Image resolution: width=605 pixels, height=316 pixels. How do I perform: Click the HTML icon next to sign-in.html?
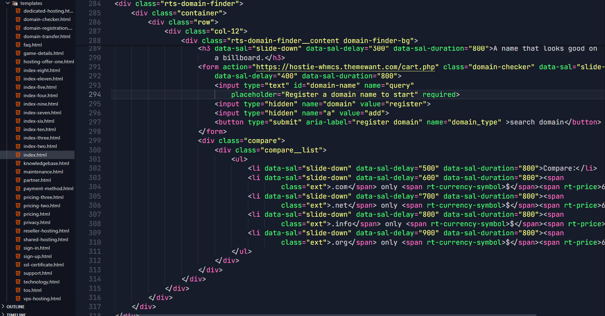point(18,248)
